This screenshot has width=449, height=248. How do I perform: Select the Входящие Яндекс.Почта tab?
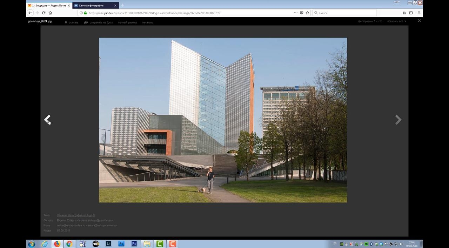pyautogui.click(x=49, y=6)
